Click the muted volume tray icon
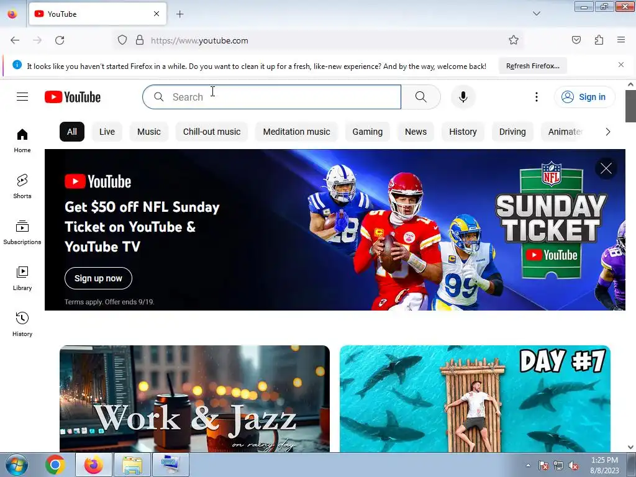 coord(573,465)
